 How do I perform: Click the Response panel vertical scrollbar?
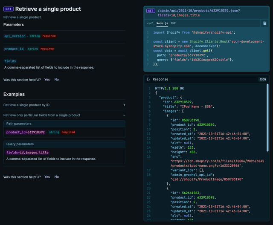click(267, 118)
